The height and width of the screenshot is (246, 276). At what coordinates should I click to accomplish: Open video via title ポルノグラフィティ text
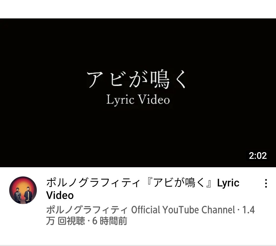93,183
